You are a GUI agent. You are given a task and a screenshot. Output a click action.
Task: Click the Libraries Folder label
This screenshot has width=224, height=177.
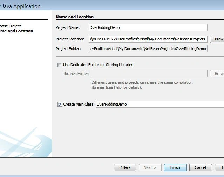click(76, 74)
